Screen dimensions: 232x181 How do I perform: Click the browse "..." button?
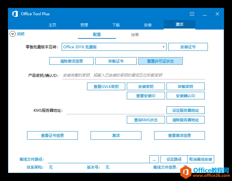(x=154, y=159)
